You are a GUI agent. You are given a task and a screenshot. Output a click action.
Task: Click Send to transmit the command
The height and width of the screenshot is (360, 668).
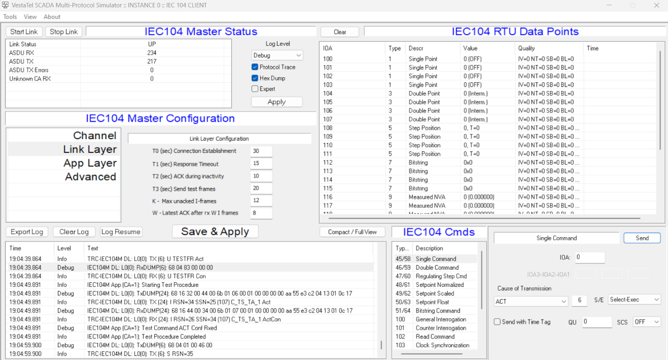click(x=642, y=238)
